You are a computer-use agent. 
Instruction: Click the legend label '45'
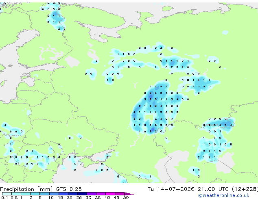pos(116,197)
